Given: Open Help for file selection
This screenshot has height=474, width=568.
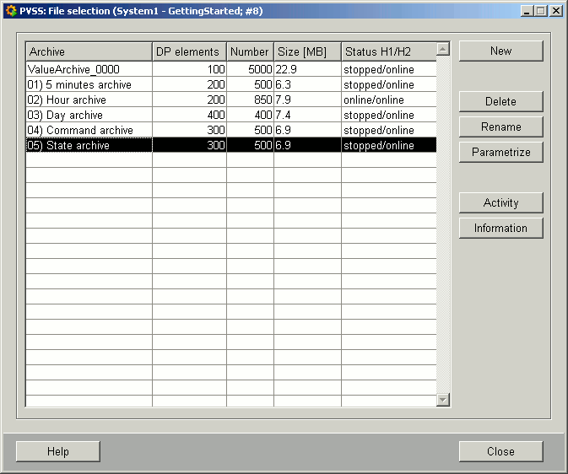Looking at the screenshot, I should click(x=57, y=452).
